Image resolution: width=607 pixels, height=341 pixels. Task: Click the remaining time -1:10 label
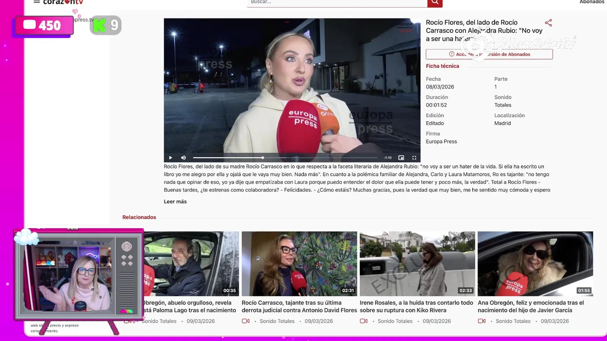388,158
